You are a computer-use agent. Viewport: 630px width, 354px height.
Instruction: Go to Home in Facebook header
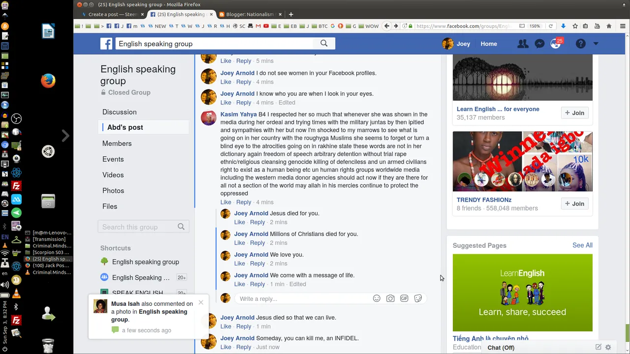coord(489,44)
